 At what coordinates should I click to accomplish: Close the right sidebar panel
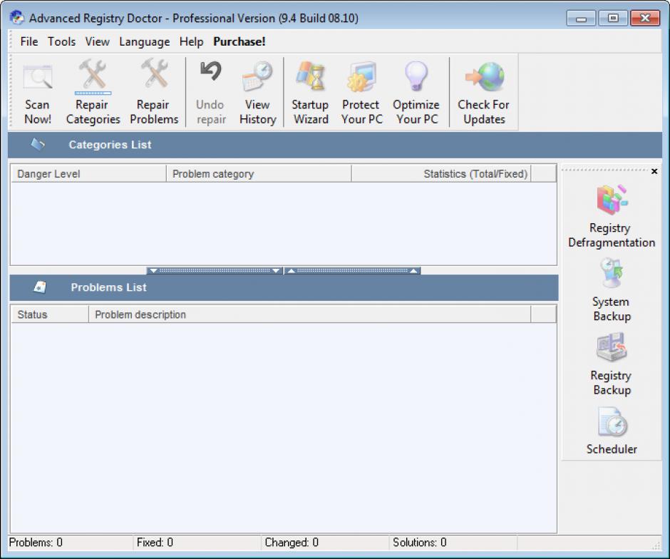click(654, 171)
